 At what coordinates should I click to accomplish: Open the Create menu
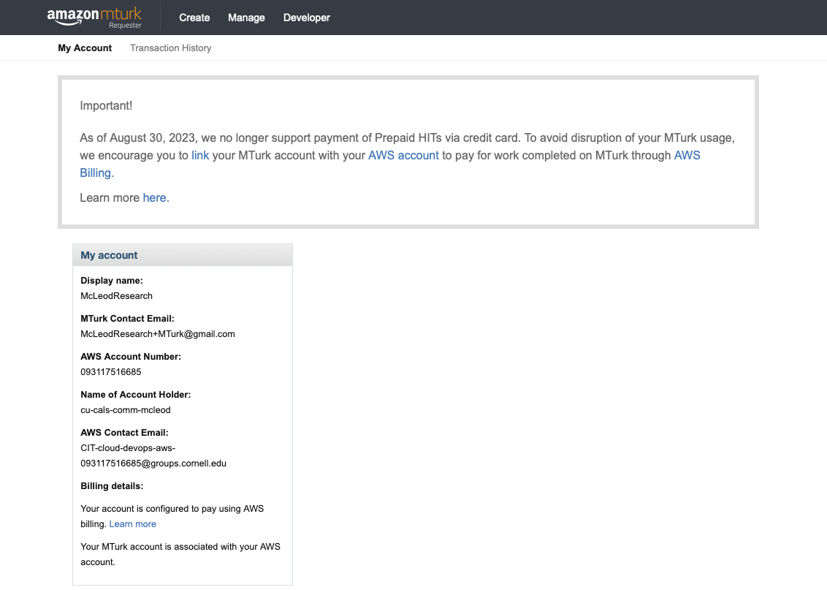194,18
